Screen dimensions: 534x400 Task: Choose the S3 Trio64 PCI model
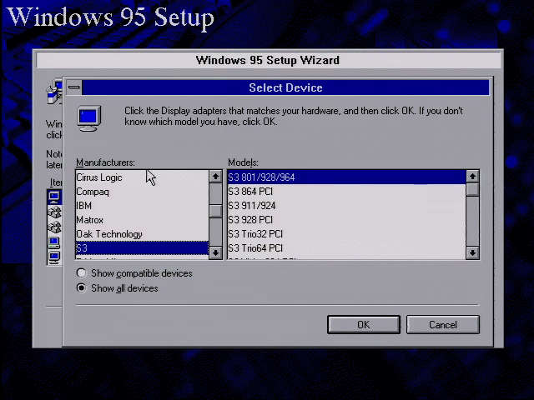tap(347, 248)
